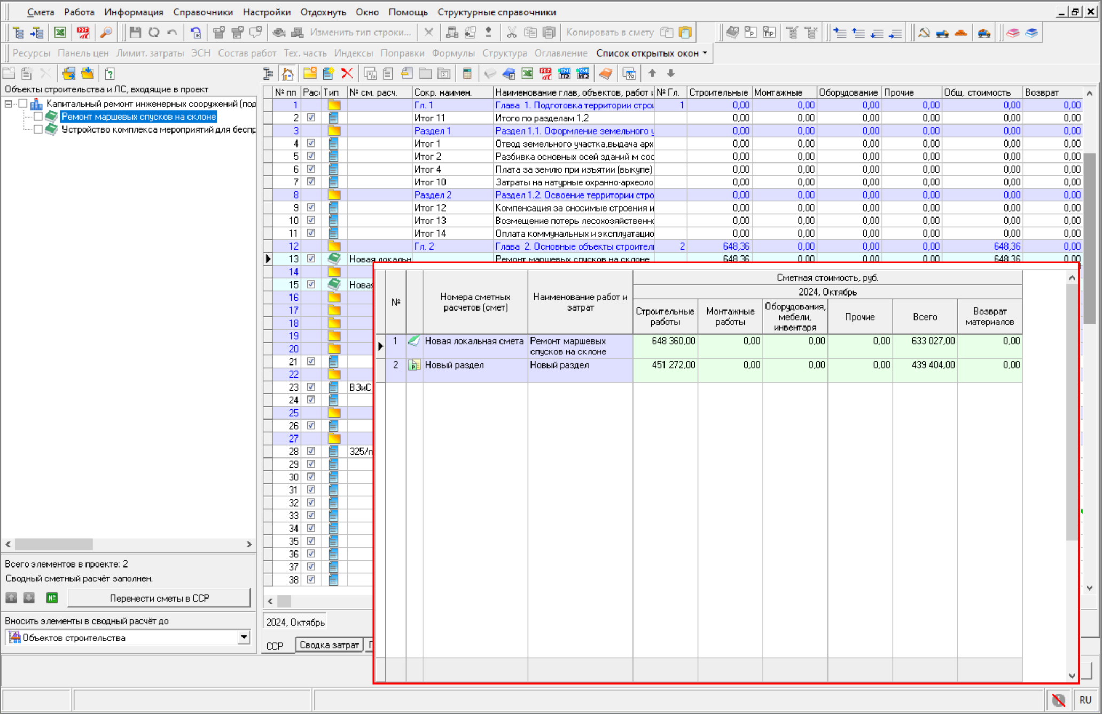1102x714 pixels.
Task: Open the Справочники menu
Action: 202,12
